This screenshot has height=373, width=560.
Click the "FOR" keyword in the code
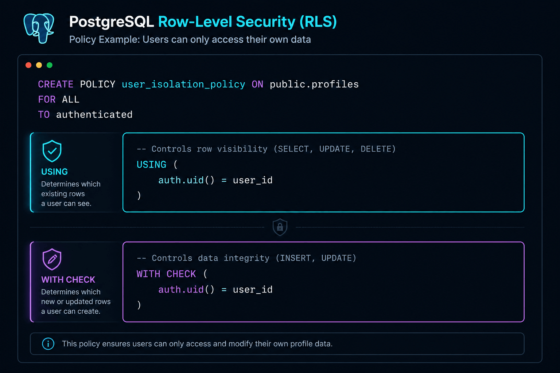click(x=47, y=99)
